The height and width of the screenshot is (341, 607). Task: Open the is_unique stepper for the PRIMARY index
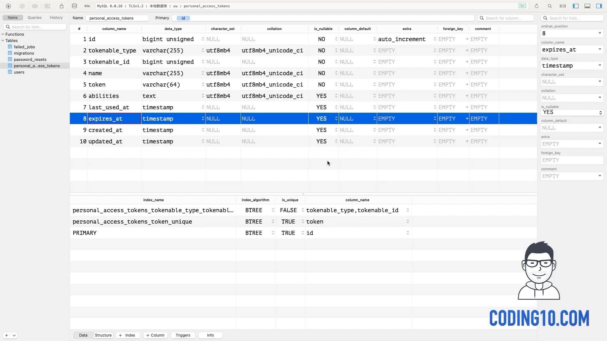pyautogui.click(x=303, y=233)
